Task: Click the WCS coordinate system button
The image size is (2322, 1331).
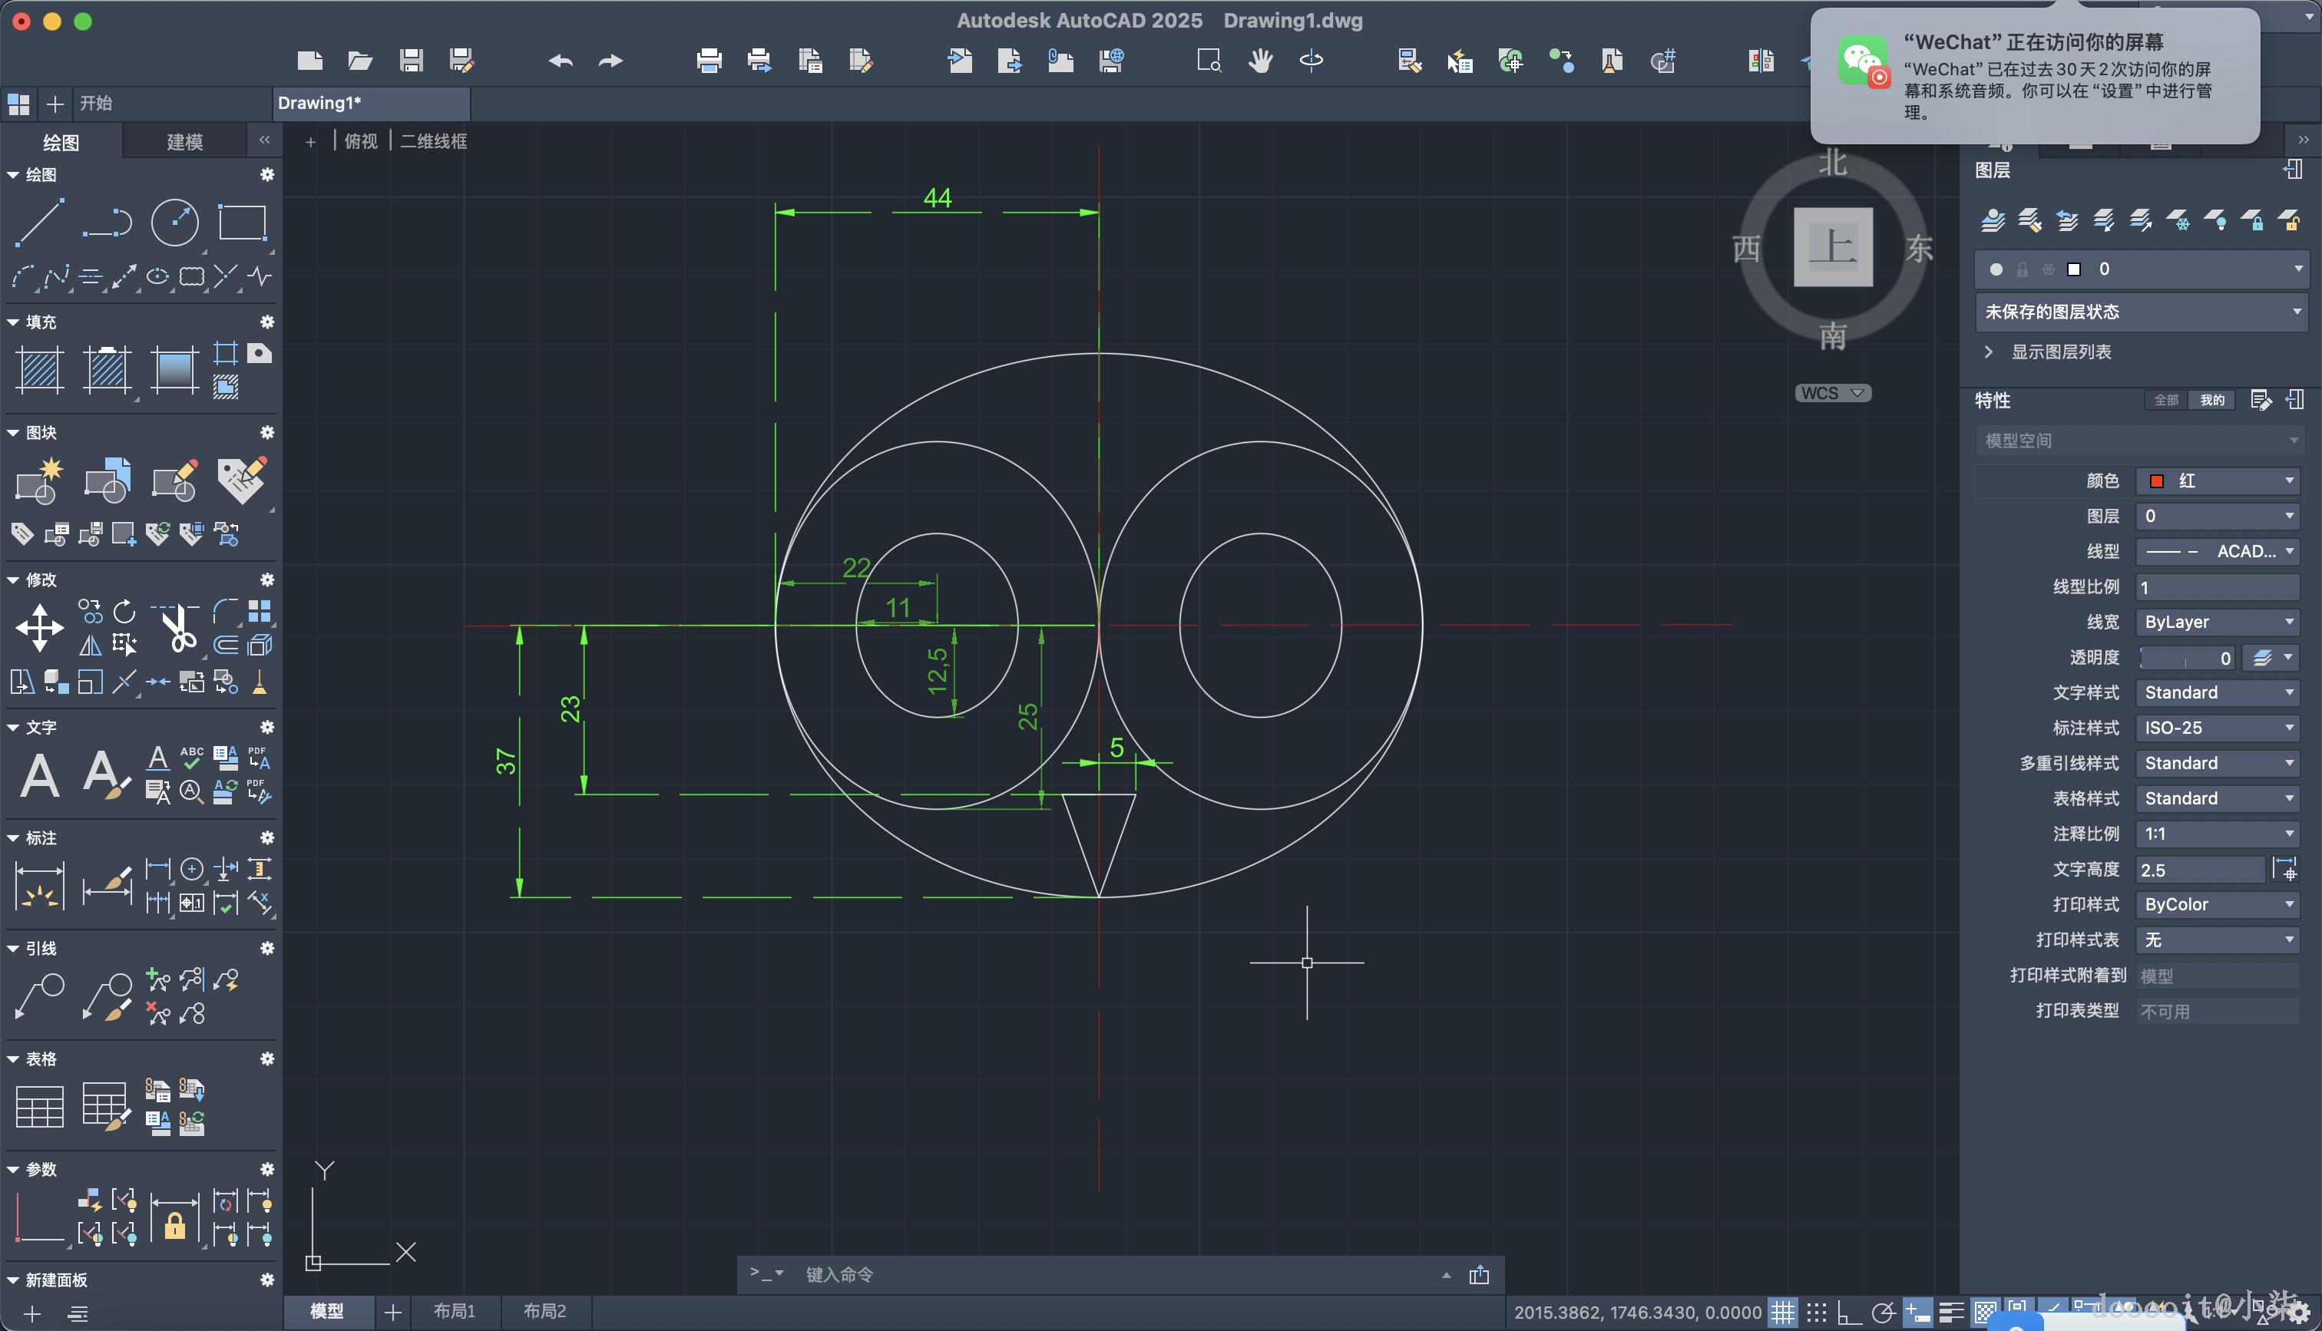Action: pyautogui.click(x=1832, y=393)
